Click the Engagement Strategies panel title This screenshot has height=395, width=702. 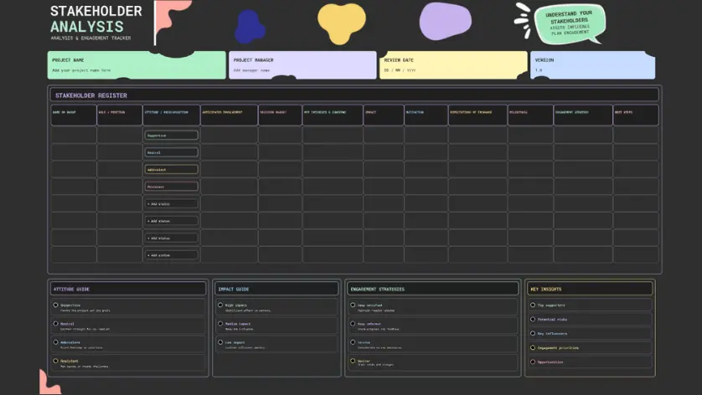(378, 290)
